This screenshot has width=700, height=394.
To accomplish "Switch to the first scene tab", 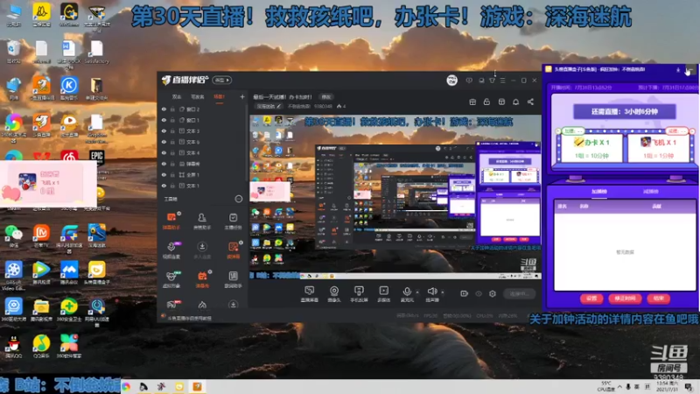I will (177, 97).
